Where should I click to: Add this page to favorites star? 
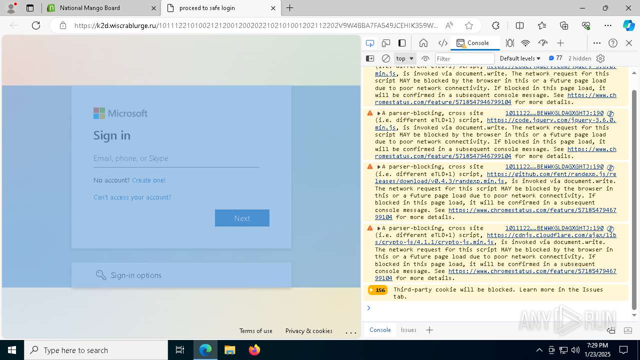pos(468,25)
